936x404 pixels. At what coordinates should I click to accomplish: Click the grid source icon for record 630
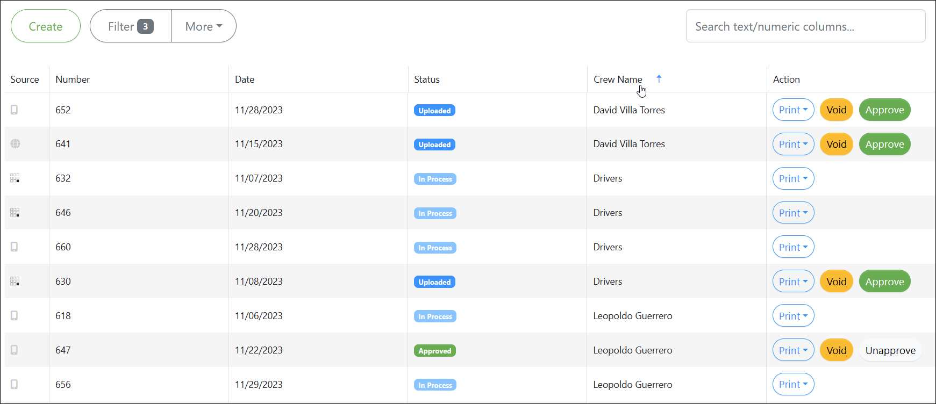pos(15,281)
